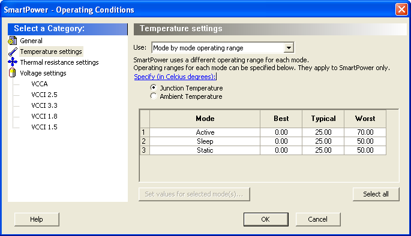Open the General category
This screenshot has width=411, height=236.
click(31, 41)
